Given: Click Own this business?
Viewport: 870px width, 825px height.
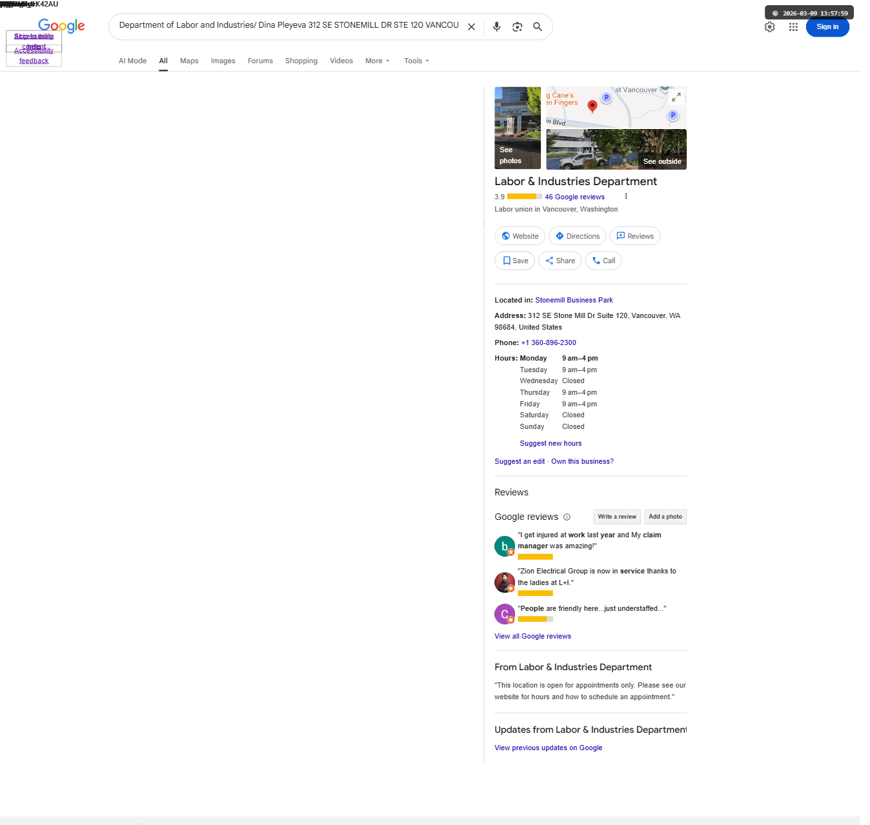Looking at the screenshot, I should [x=582, y=462].
